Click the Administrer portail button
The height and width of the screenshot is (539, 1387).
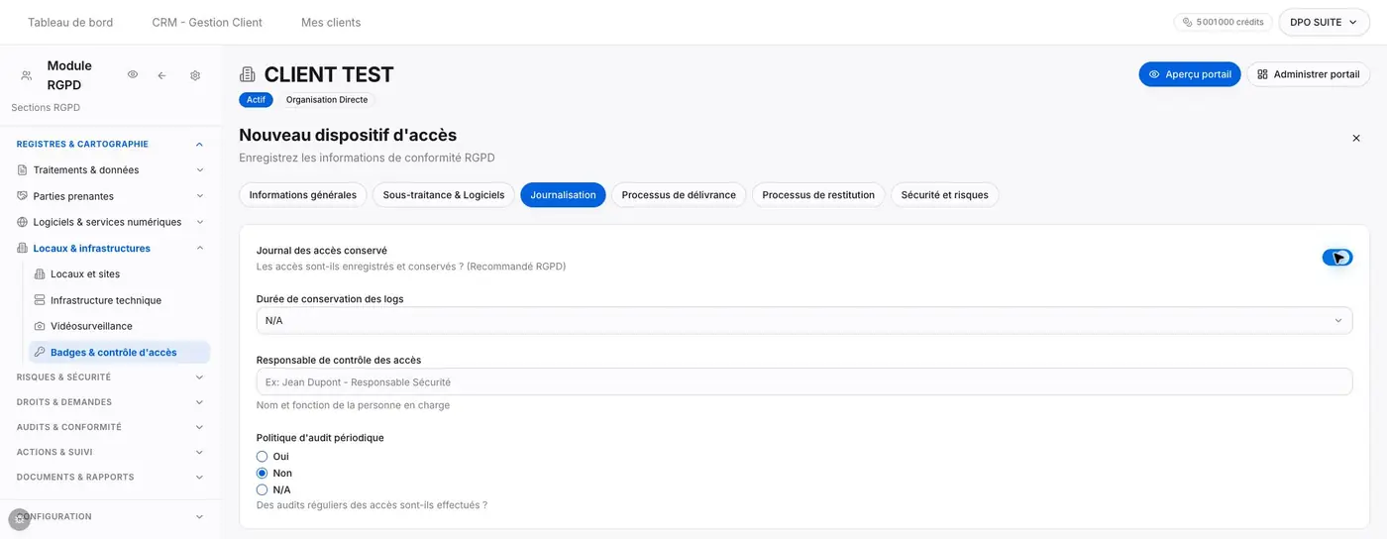point(1309,74)
